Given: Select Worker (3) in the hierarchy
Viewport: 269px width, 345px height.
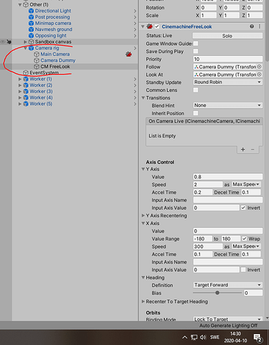Looking at the screenshot, I should click(41, 91).
